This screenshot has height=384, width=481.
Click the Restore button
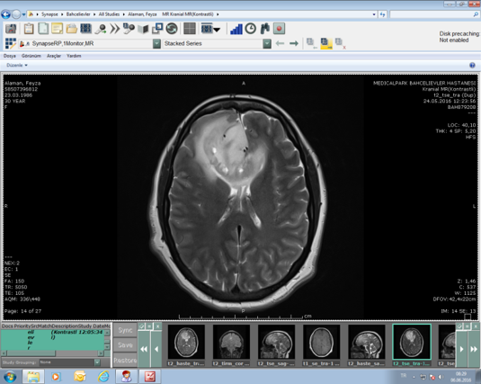pos(125,360)
